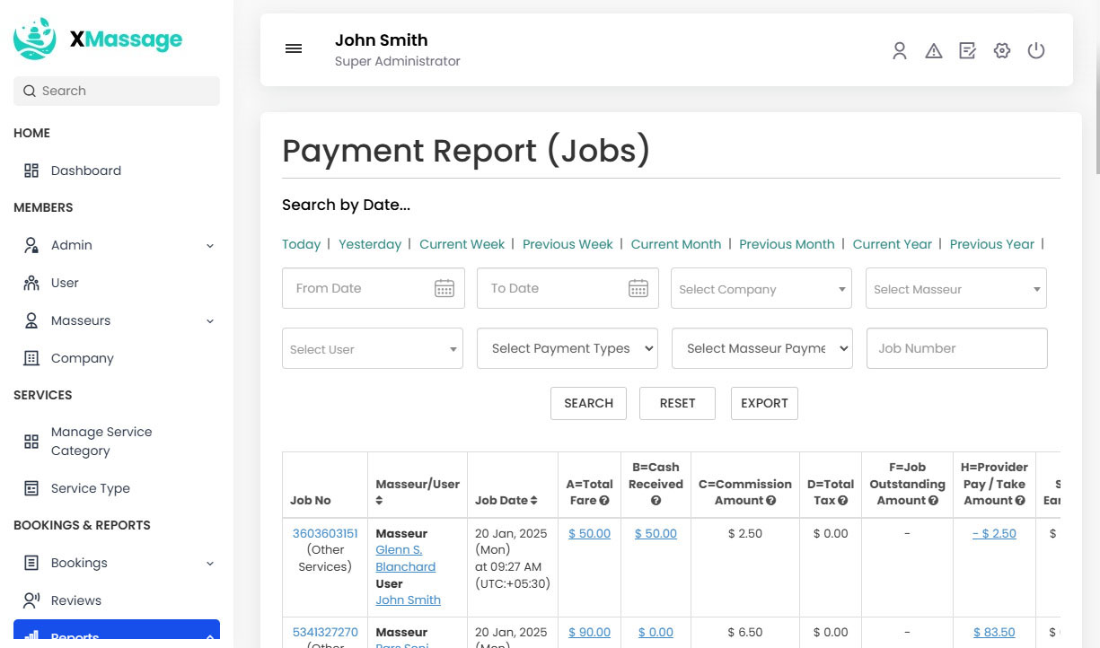Click the power logout icon
Screen dimensions: 1100x648
[1036, 51]
